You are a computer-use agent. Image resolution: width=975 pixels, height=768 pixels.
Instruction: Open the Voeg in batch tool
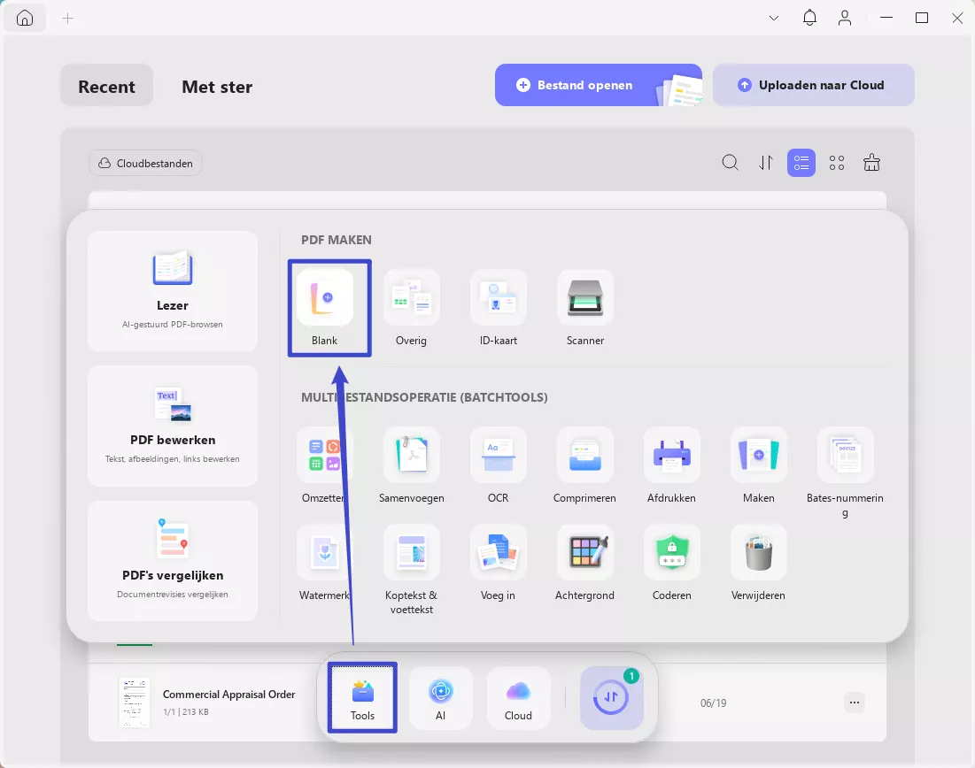[x=498, y=563]
